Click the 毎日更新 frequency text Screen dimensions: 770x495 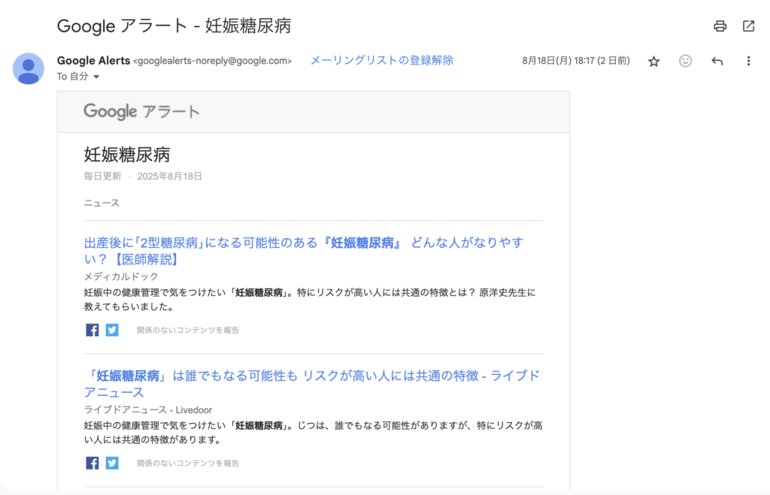tap(102, 176)
